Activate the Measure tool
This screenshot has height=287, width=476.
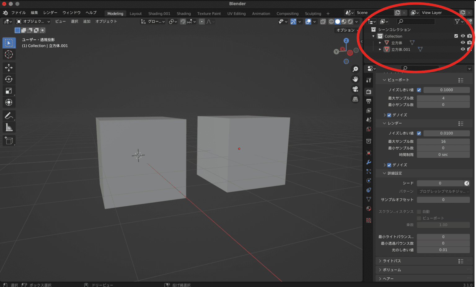pyautogui.click(x=9, y=127)
